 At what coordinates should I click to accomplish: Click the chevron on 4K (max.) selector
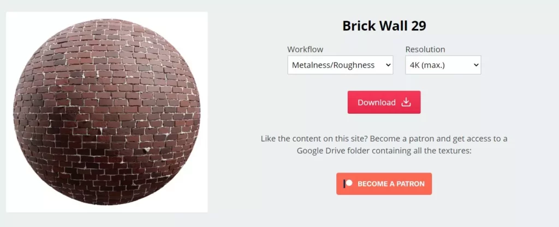click(x=475, y=65)
